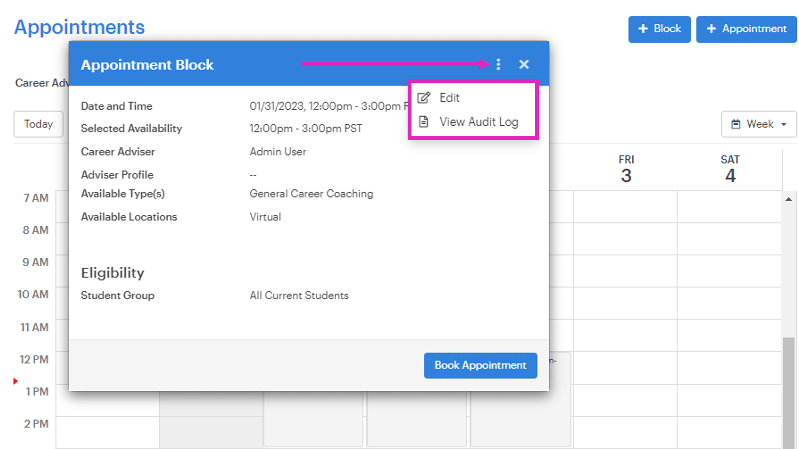Click the View Audit Log document icon
Viewport: 799px width, 449px height.
tap(423, 121)
